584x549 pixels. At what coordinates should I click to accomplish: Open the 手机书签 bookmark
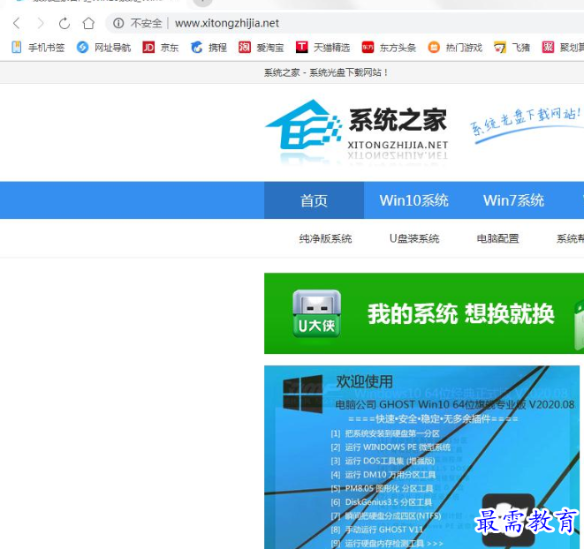[38, 48]
